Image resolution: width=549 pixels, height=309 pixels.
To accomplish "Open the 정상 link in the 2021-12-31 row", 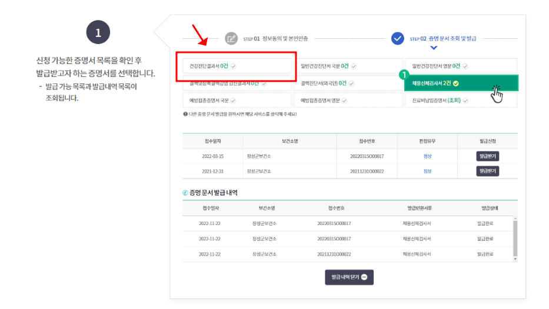I will coord(427,172).
